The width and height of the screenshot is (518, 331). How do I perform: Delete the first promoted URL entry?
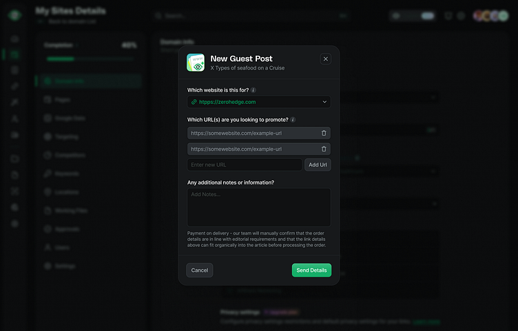point(324,133)
